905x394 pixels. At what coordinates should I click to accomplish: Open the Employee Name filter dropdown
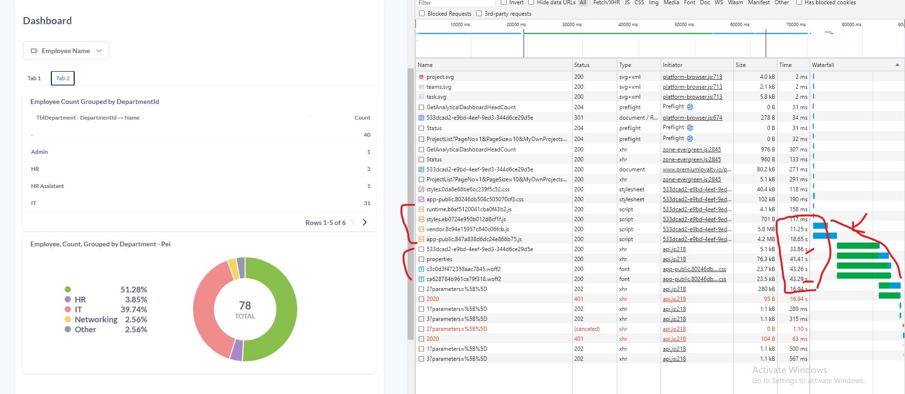coord(66,51)
